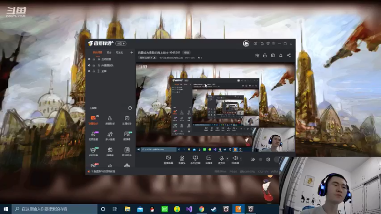Screen dimensions: 381x214
Task: Toggle the lock on the 外接摄像头 source
Action: coord(94,65)
